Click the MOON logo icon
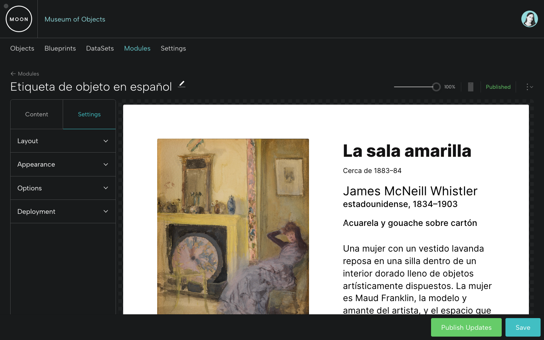544x340 pixels. pos(19,19)
